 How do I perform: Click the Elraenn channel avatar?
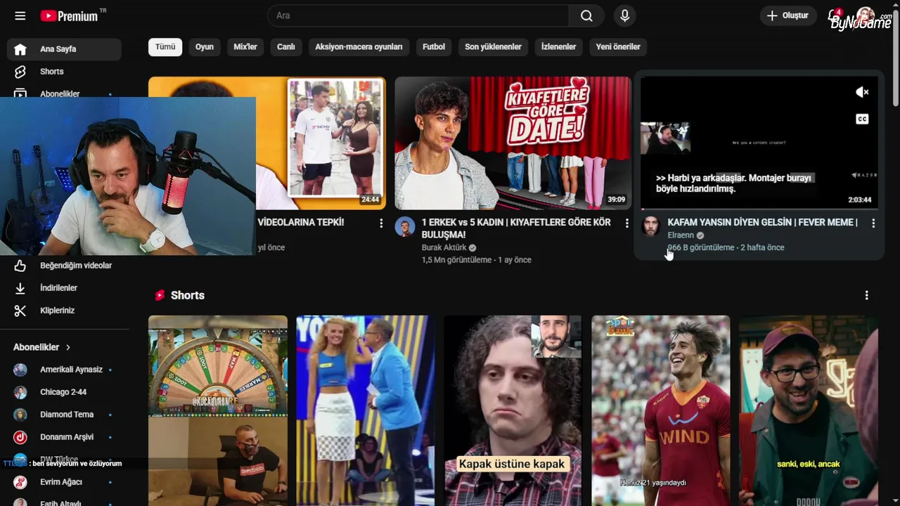click(x=650, y=226)
